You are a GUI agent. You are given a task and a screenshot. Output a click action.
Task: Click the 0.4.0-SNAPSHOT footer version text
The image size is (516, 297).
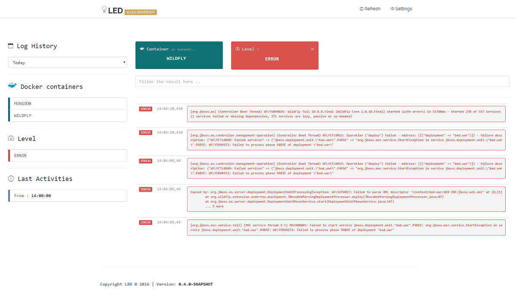click(196, 284)
